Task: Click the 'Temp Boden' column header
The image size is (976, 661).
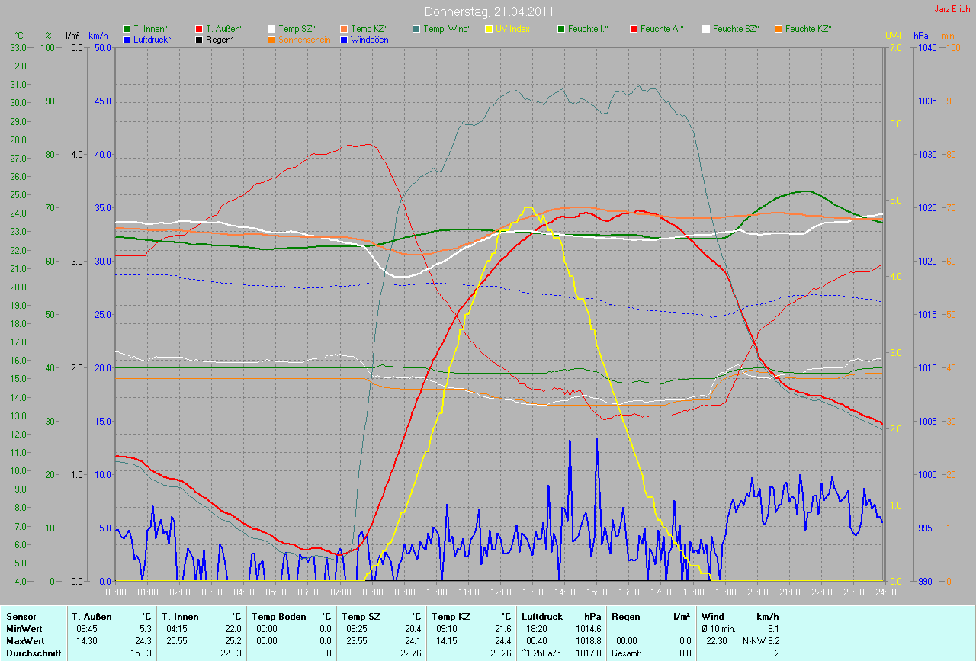Action: coord(279,616)
